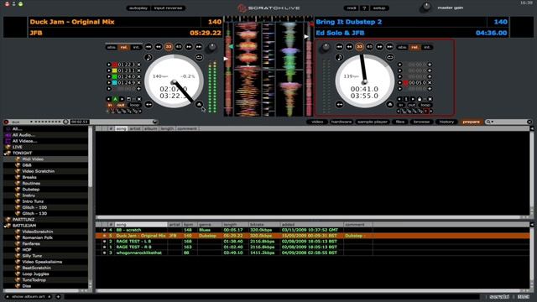This screenshot has width=537, height=302.
Task: Set left deck to 45 rpm
Action: pyautogui.click(x=179, y=47)
